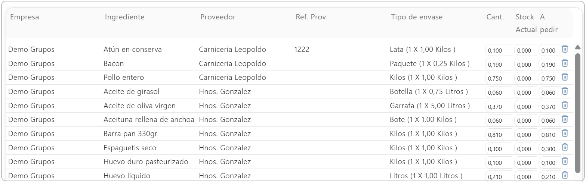Click trash icon for Bacon row
This screenshot has width=586, height=182.
(565, 63)
